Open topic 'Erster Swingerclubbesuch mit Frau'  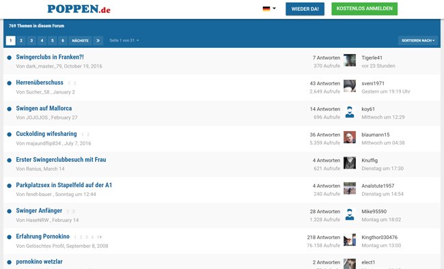tap(61, 159)
